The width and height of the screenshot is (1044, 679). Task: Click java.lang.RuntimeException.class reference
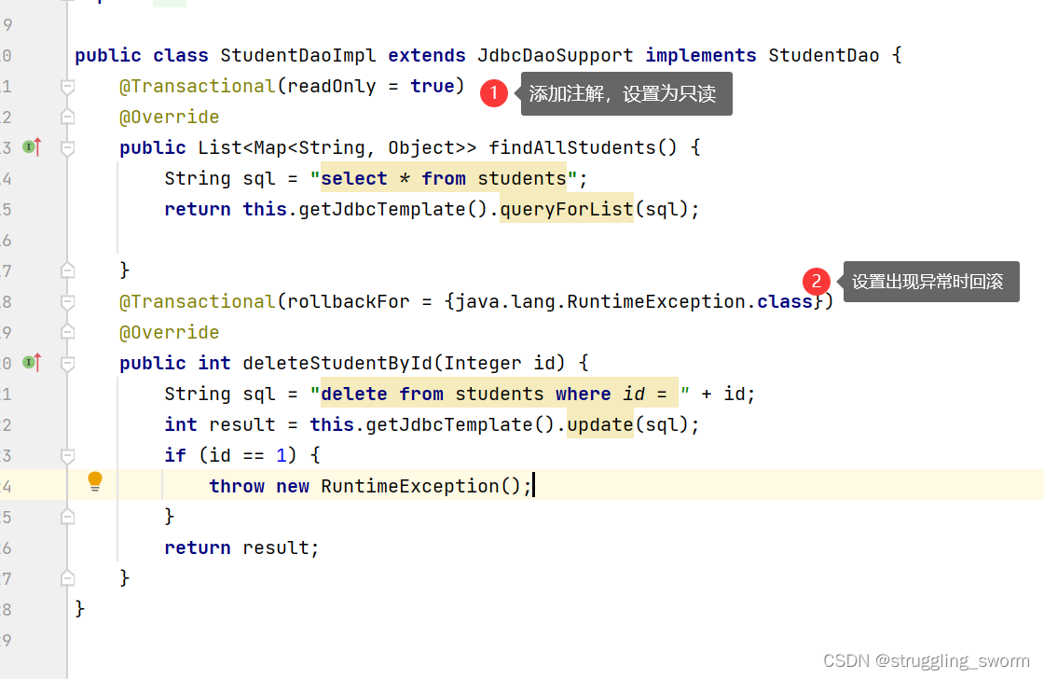coord(634,302)
